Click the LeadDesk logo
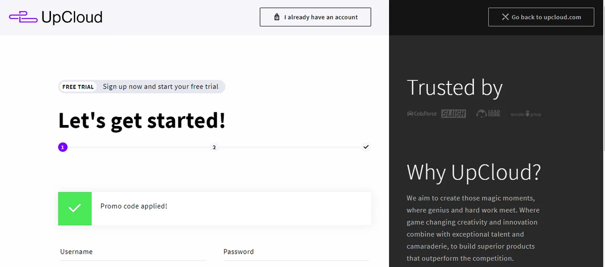 pyautogui.click(x=488, y=114)
